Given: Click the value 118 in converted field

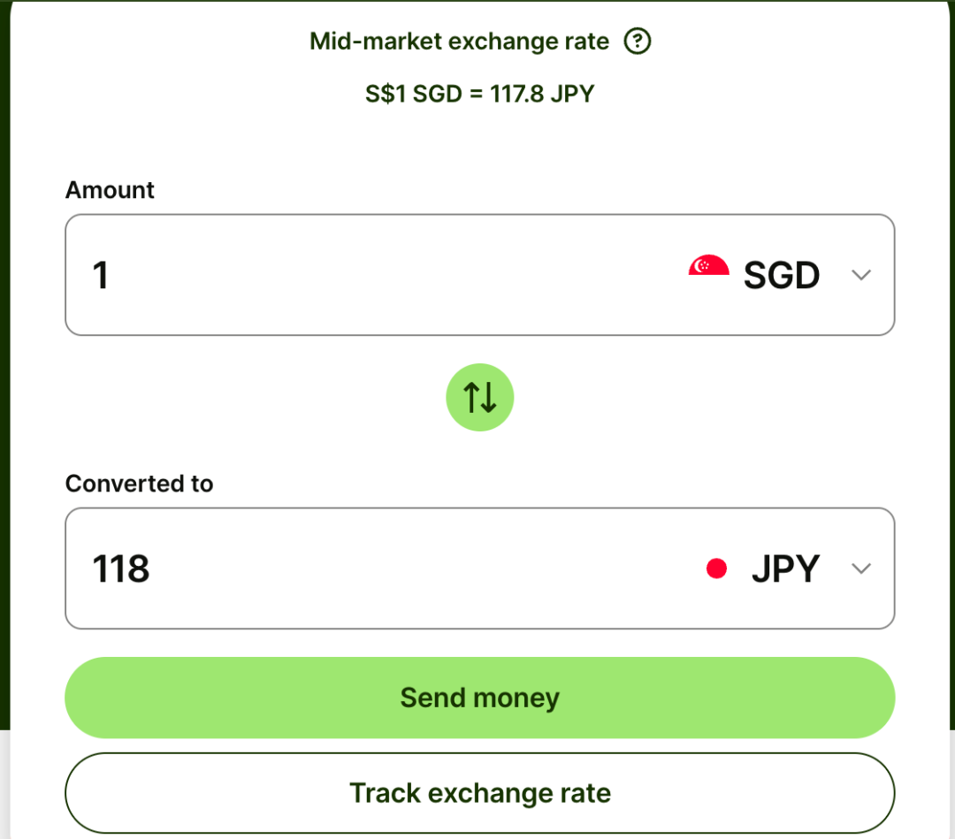Looking at the screenshot, I should click(x=121, y=568).
